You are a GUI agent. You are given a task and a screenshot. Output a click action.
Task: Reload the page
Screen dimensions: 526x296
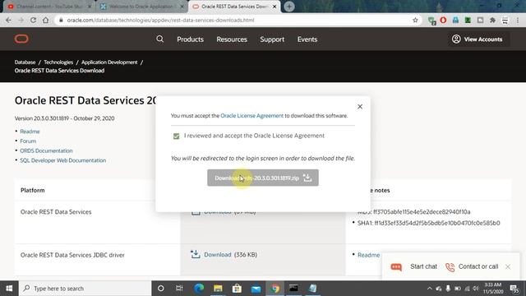coord(33,20)
